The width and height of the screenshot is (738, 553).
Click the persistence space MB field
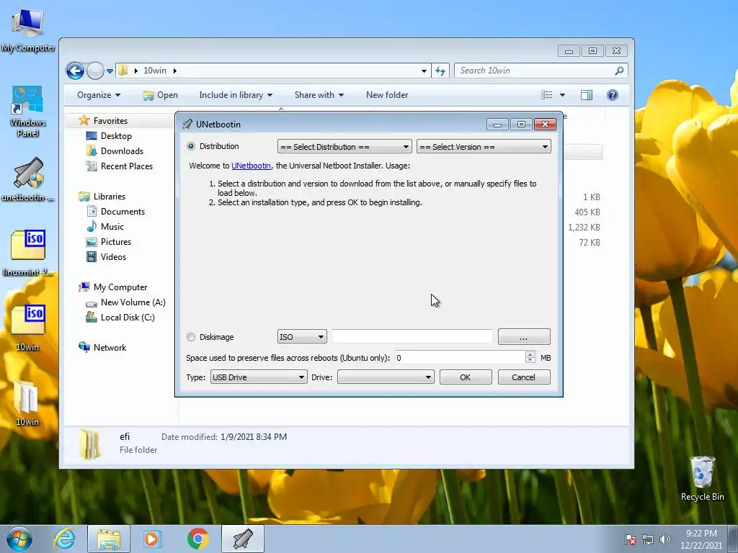[x=460, y=358]
